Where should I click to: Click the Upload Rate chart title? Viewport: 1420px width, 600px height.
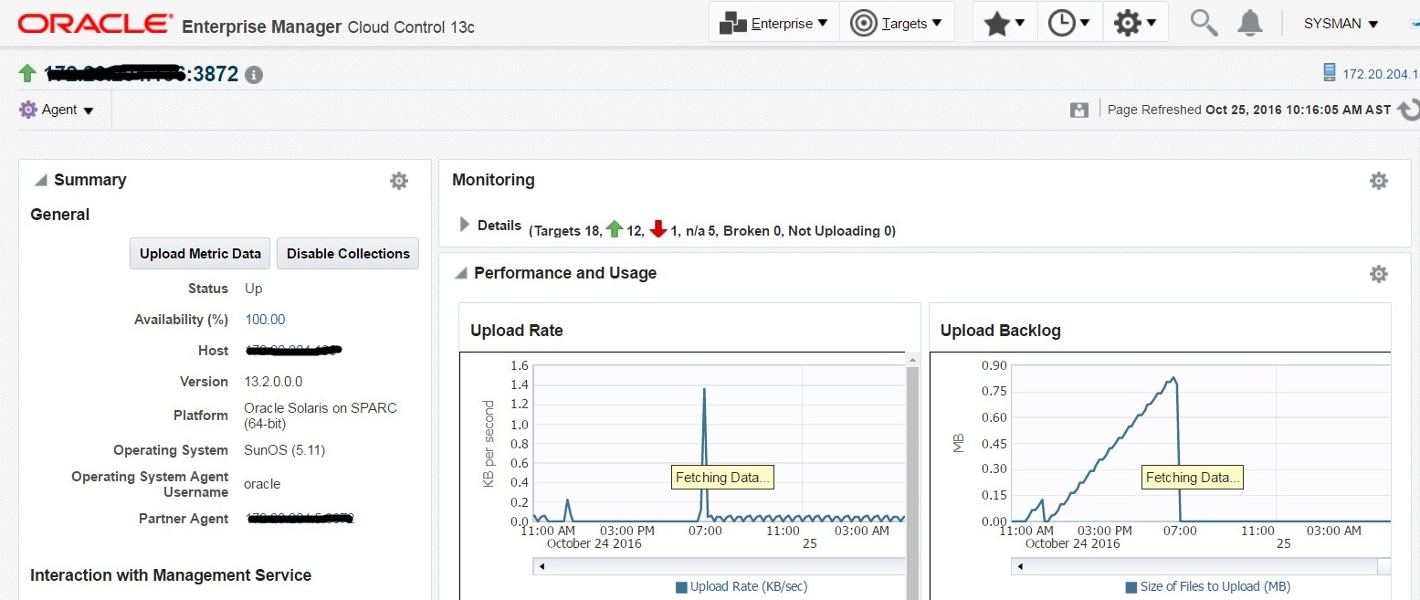pyautogui.click(x=517, y=331)
